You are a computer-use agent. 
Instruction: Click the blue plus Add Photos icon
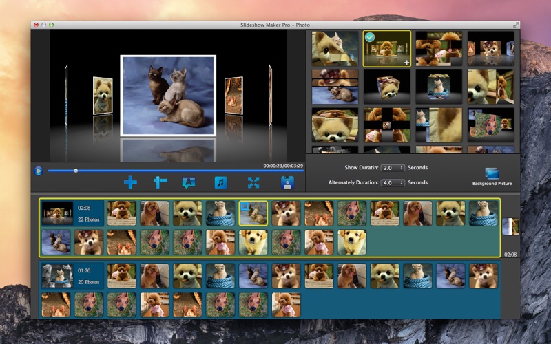pos(130,182)
